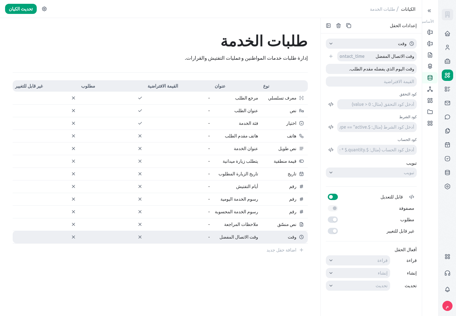Toggle مطلوب mark in مرجع الطلب row
Image resolution: width=456 pixels, height=316 pixels.
(140, 98)
